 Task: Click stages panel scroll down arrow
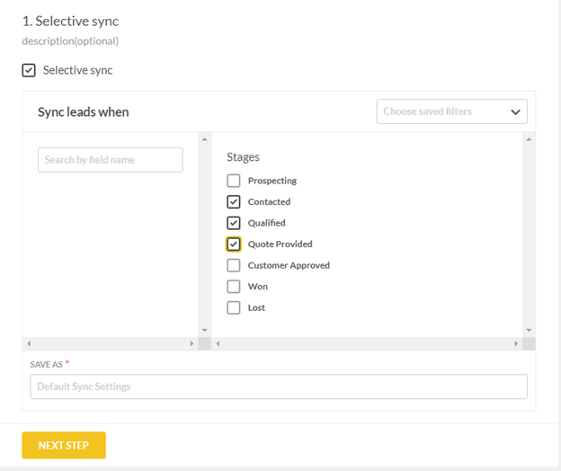pyautogui.click(x=529, y=330)
